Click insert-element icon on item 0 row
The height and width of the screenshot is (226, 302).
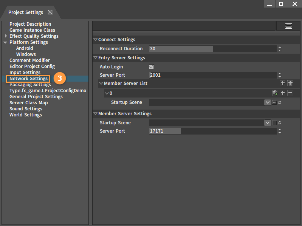[275, 93]
